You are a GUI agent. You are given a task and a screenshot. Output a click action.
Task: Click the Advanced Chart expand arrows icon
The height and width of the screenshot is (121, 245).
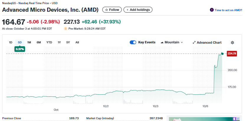(x=194, y=42)
